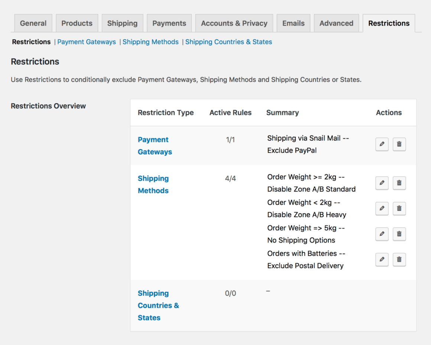Viewport: 431px width, 345px height.
Task: Delete the Order Weight < 2kg rule
Action: point(399,209)
